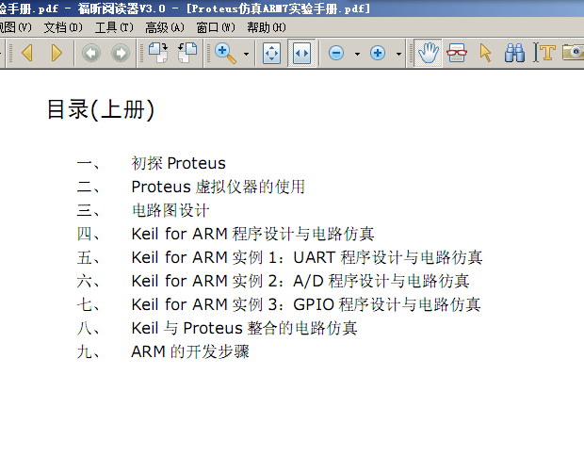Click entry Keil for ARM 程序设计与电路仿真
The height and width of the screenshot is (457, 584).
click(x=252, y=234)
